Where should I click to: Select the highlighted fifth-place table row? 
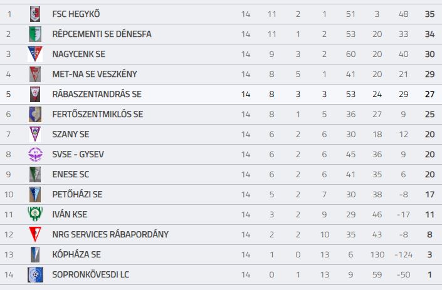coord(221,94)
